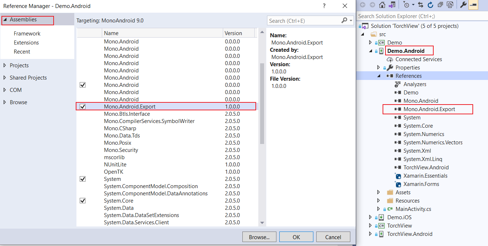This screenshot has height=246, width=488.
Task: Click the Connected Services cloud icon
Action: point(390,59)
